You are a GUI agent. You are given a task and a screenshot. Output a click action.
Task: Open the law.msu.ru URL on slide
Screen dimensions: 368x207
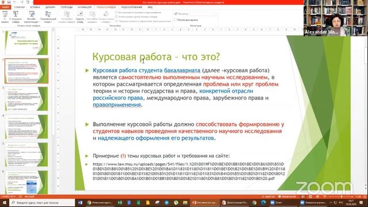[189, 171]
